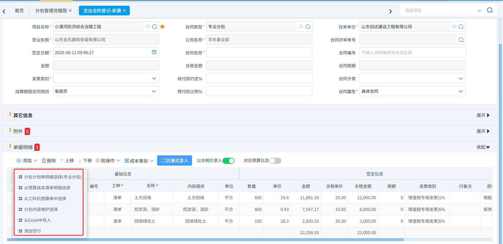
Task: Click the 沉浸式录入 button
Action: [175, 161]
